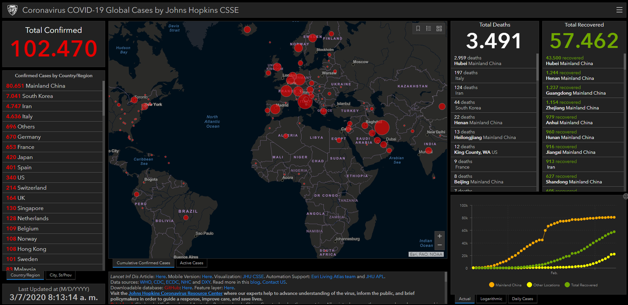The image size is (628, 305).
Task: Open the Lancet article Here link
Action: click(160, 277)
